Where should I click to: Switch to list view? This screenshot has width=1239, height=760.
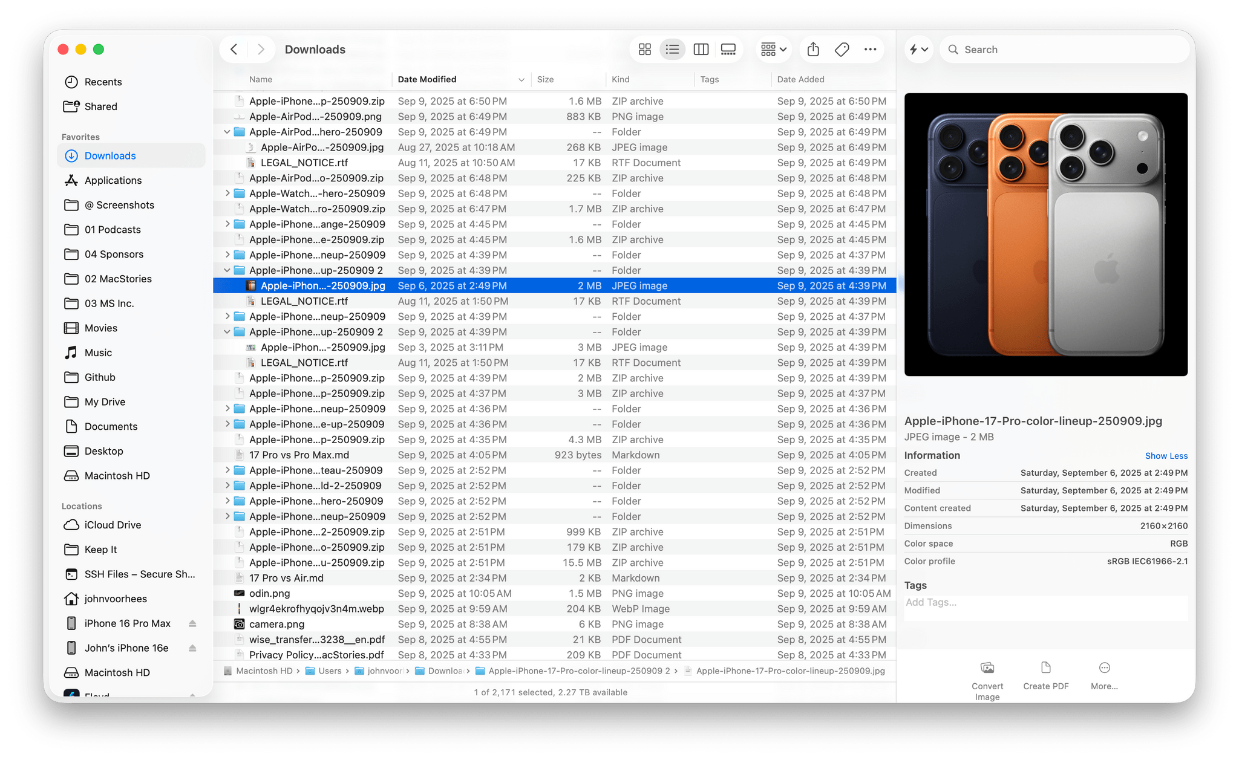pos(672,50)
